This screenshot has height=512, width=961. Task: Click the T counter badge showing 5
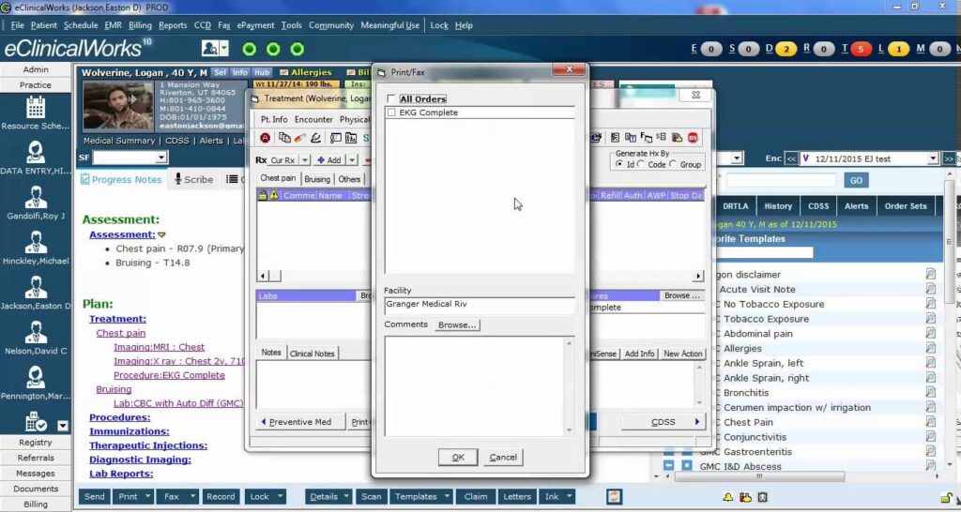862,49
